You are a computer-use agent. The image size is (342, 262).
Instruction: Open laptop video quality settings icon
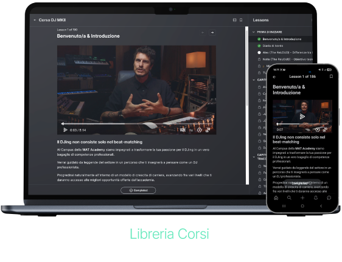point(200,130)
